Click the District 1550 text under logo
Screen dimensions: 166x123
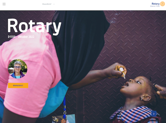point(155,6)
